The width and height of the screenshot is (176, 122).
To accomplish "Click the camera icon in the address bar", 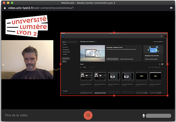I will click(x=171, y=8).
